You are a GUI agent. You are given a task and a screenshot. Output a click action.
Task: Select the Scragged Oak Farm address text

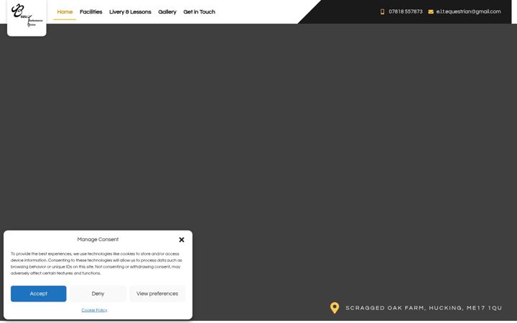click(x=424, y=308)
